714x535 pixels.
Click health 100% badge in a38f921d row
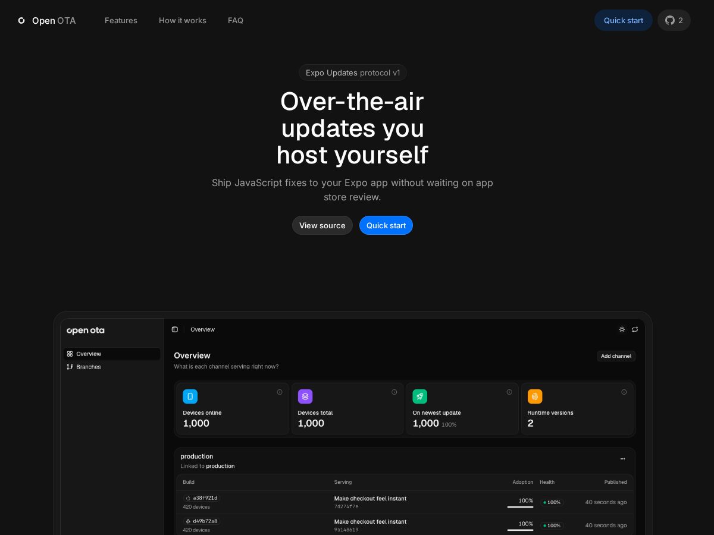552,502
